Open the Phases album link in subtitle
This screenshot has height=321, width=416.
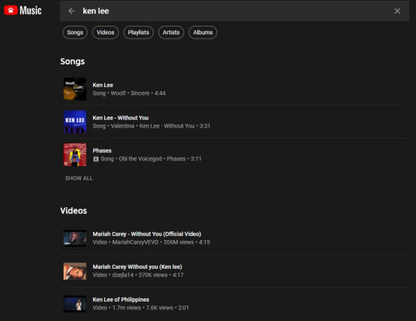pos(176,159)
